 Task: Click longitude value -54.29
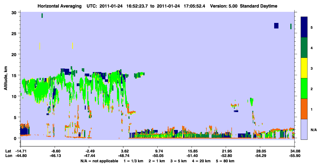pyautogui.click(x=260, y=156)
